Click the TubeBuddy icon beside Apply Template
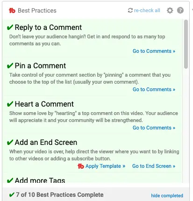The image size is (193, 201). click(81, 166)
